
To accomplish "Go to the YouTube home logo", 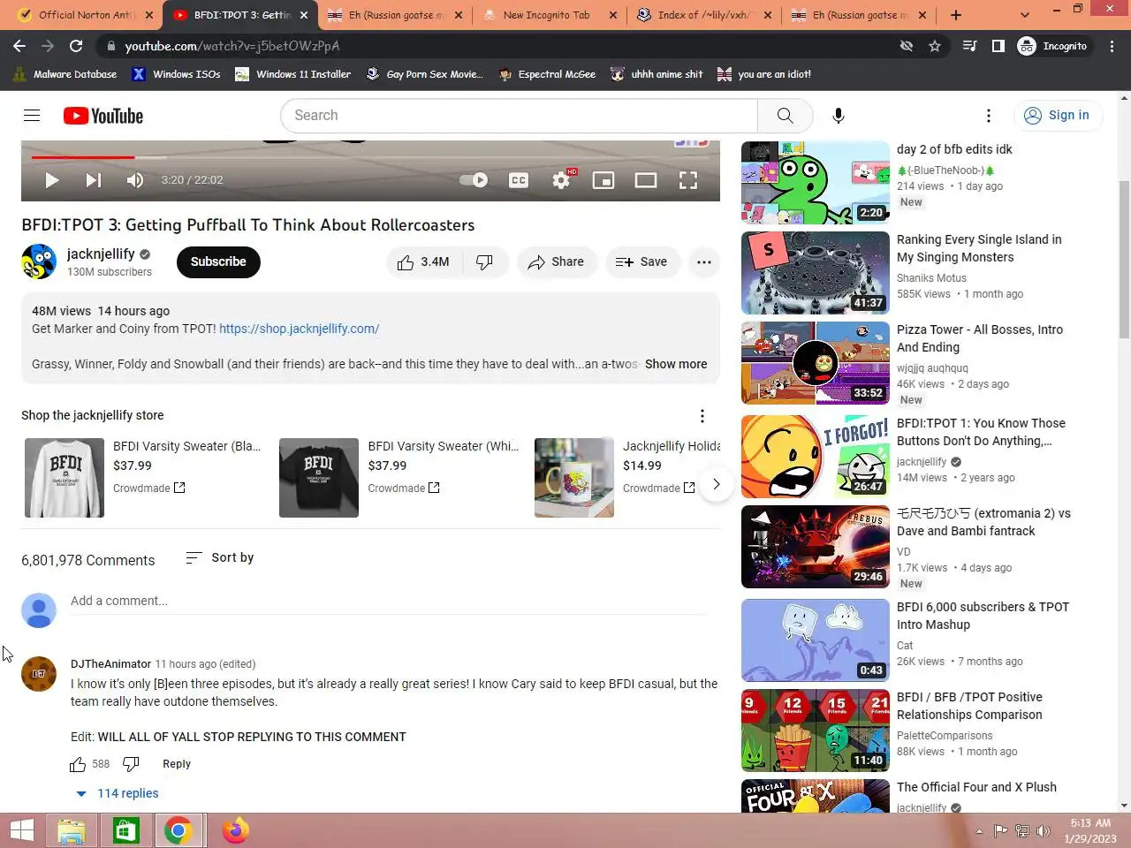I will click(x=102, y=116).
